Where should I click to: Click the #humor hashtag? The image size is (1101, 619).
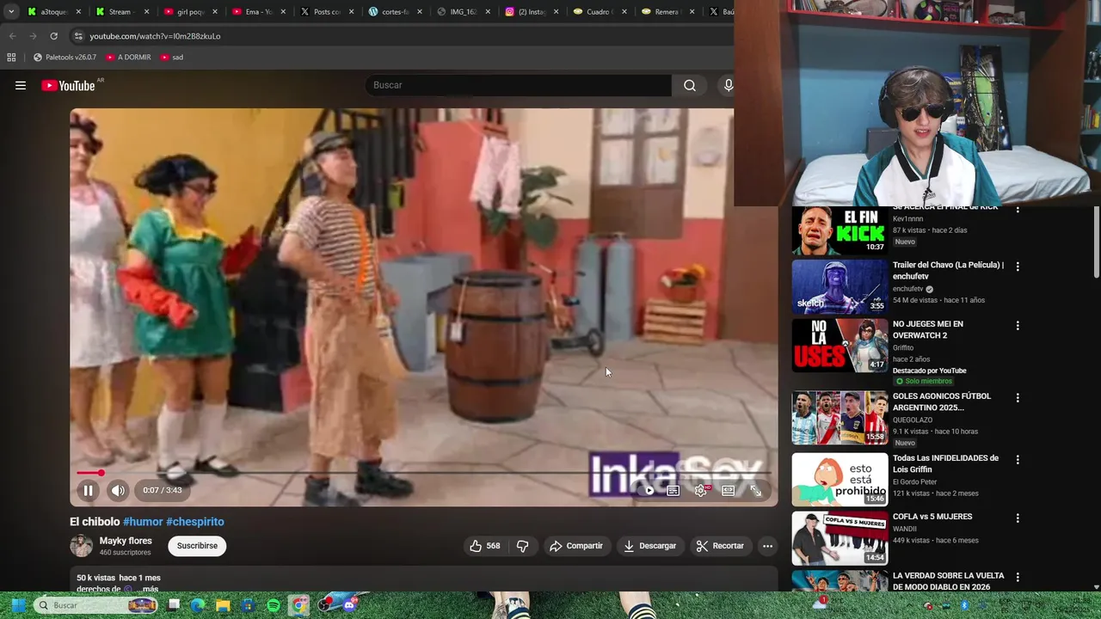pyautogui.click(x=143, y=522)
